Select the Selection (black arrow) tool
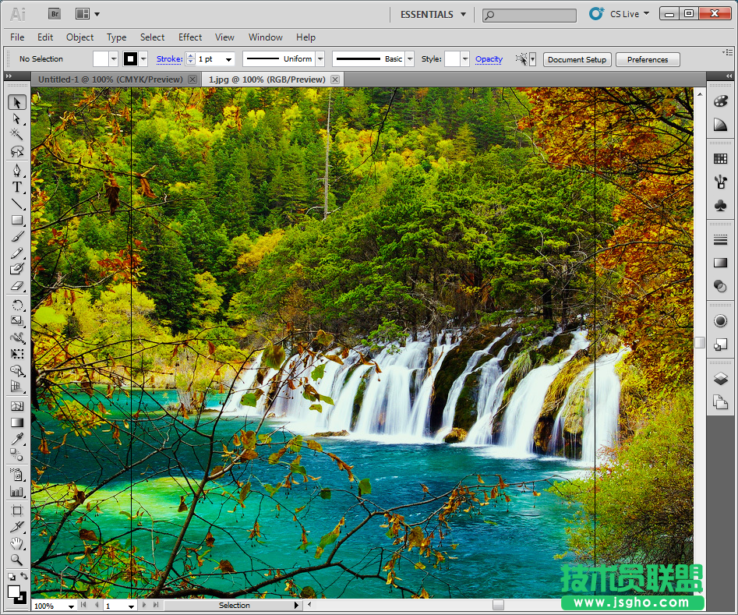The width and height of the screenshot is (738, 615). pyautogui.click(x=17, y=102)
